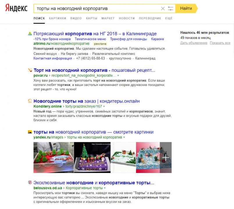This screenshot has width=234, height=209.
Task: Expand dropdown arrow after yandex.ru/images path
Action: 124,137
